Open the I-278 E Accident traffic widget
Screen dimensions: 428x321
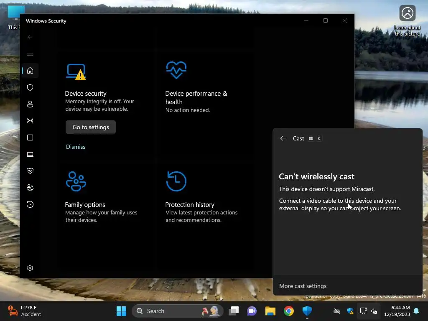[x=24, y=311]
